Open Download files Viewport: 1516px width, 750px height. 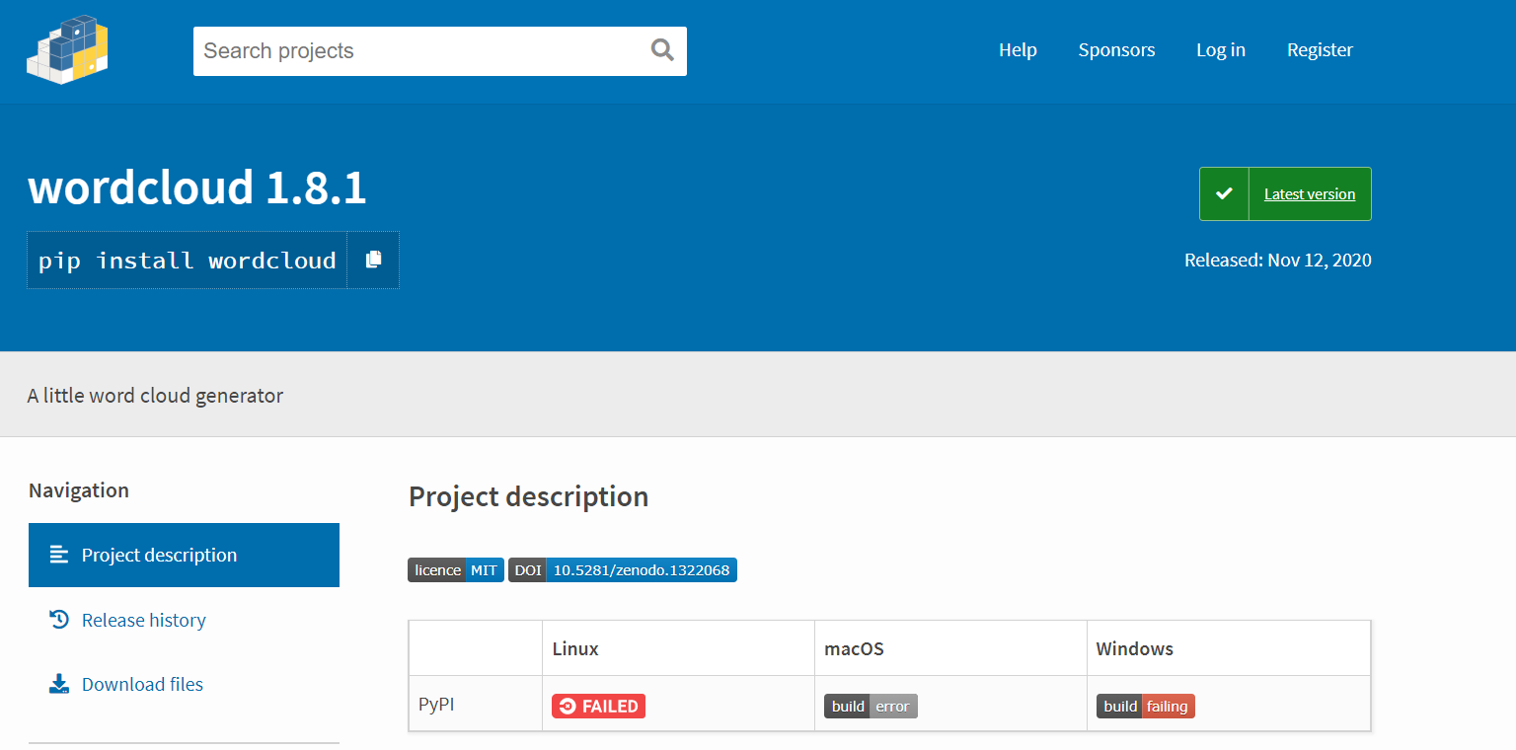142,684
